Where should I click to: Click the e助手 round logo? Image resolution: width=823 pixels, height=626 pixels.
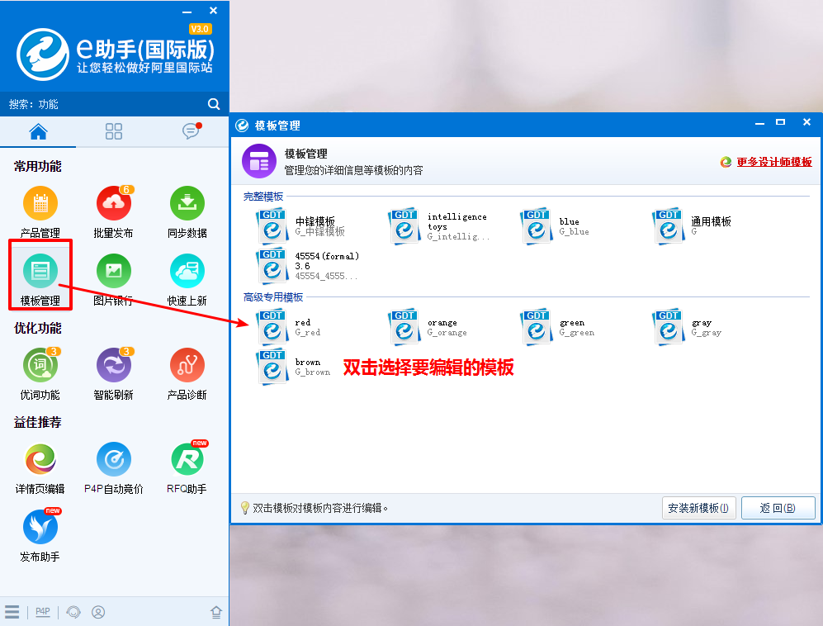(x=43, y=54)
